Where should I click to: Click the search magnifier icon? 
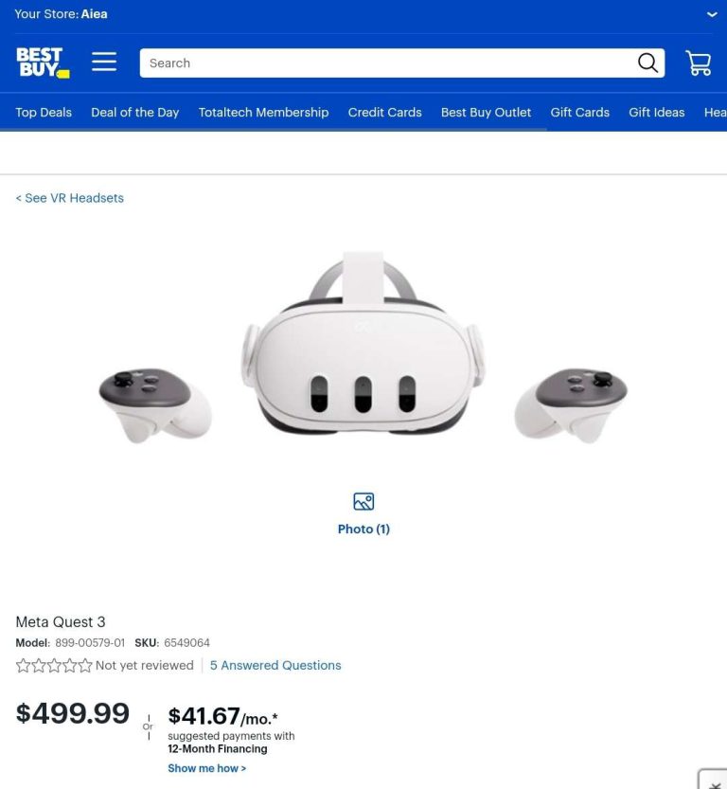tap(647, 63)
